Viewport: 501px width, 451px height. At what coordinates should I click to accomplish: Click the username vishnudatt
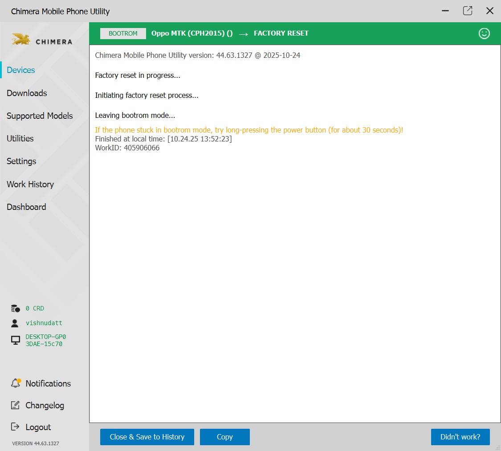[x=44, y=323]
